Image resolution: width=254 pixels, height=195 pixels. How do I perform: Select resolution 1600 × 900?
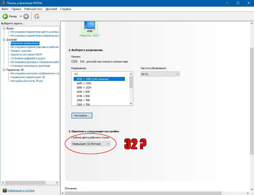click(83, 92)
